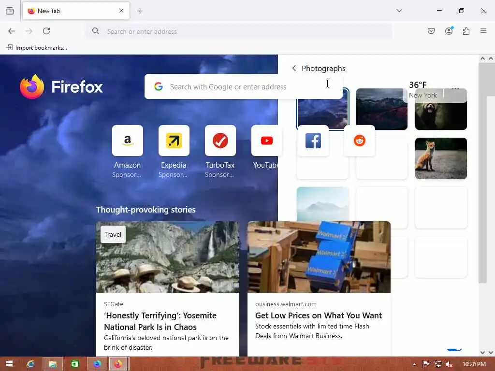This screenshot has width=495, height=371.
Task: Open the Extensions puzzle icon
Action: (x=466, y=31)
